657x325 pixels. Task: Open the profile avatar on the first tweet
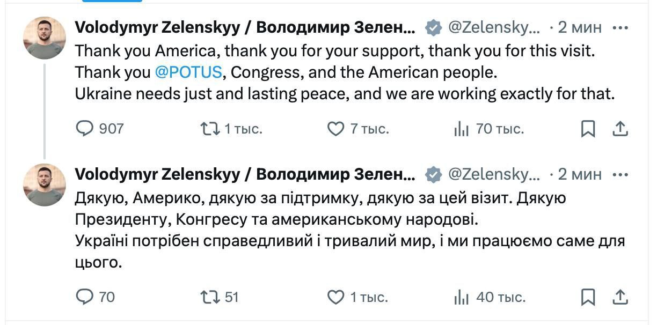click(x=45, y=38)
